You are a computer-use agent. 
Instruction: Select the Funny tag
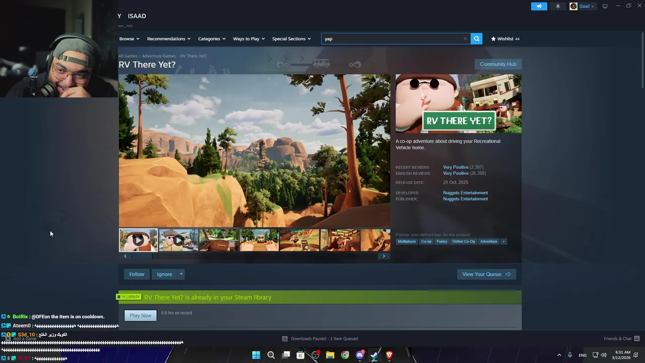pyautogui.click(x=442, y=241)
